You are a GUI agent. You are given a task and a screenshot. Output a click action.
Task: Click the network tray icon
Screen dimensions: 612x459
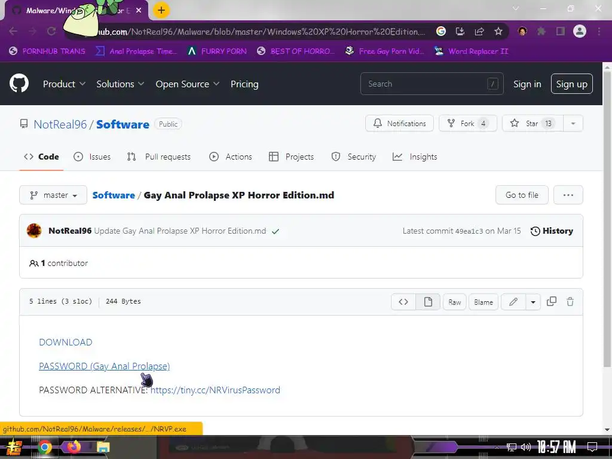511,447
